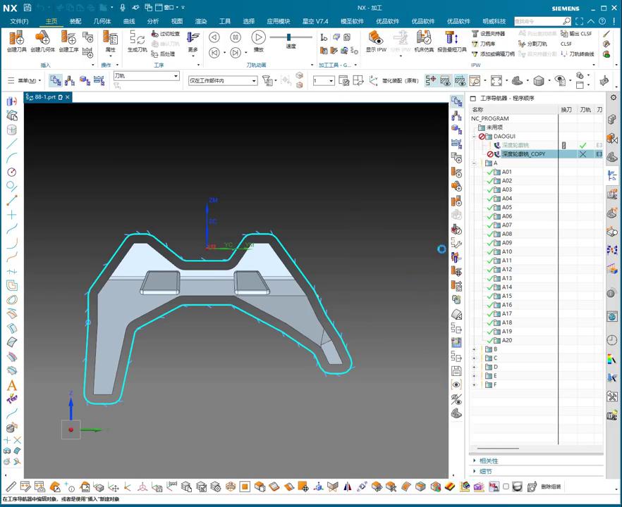Open the 刀轨 filter dropdown
This screenshot has height=507, width=622.
click(146, 75)
